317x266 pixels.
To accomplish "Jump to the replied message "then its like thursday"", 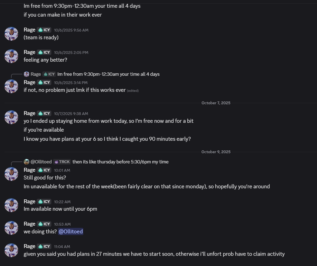I will (x=120, y=162).
